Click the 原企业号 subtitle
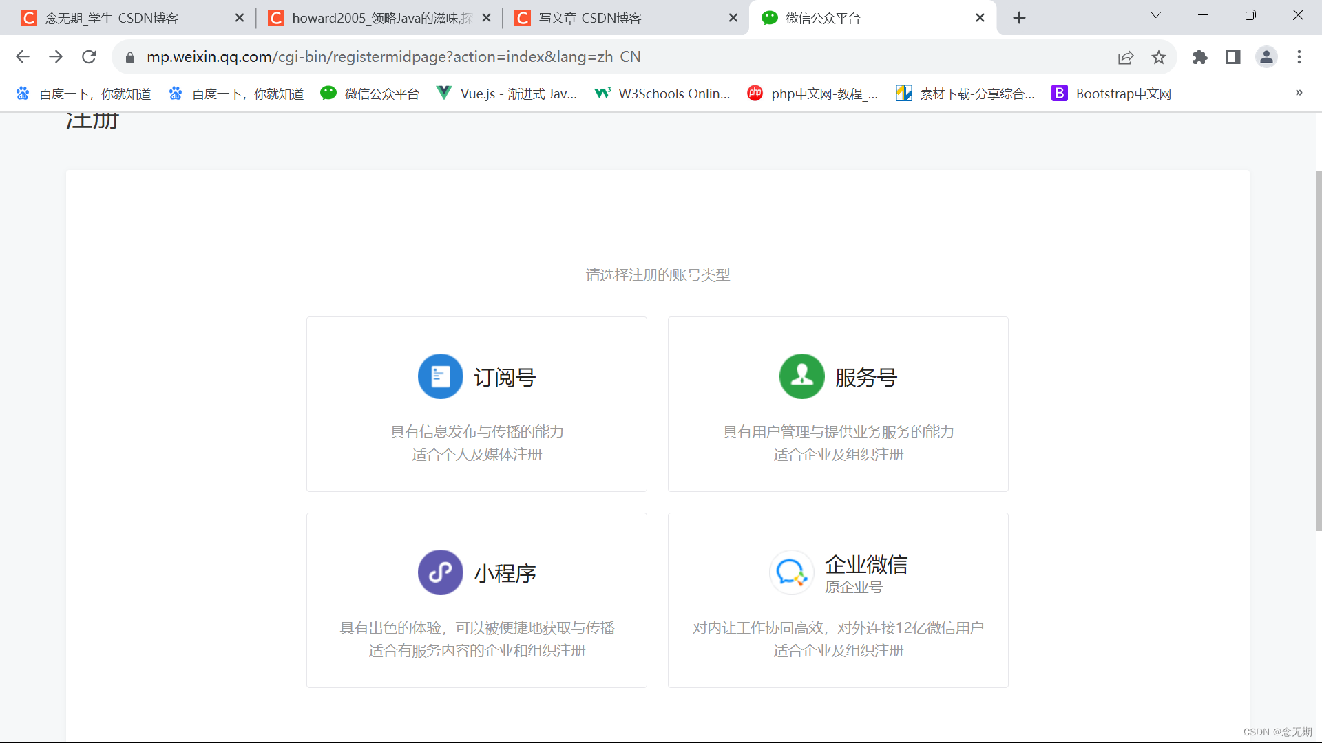The image size is (1322, 743). 854,587
